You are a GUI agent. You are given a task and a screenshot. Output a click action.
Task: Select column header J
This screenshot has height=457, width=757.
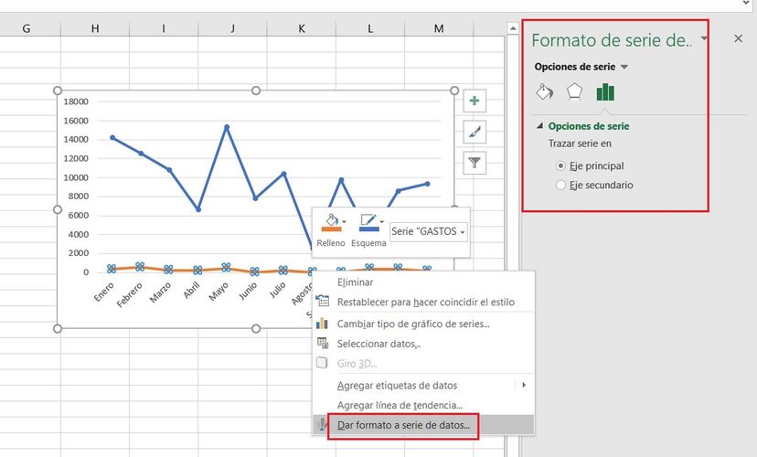pos(232,28)
